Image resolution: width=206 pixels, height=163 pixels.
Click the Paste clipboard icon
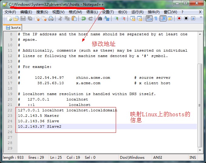coord(74,18)
